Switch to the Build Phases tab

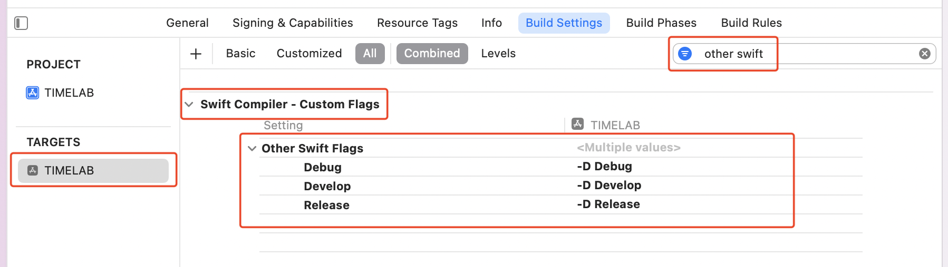(x=661, y=23)
